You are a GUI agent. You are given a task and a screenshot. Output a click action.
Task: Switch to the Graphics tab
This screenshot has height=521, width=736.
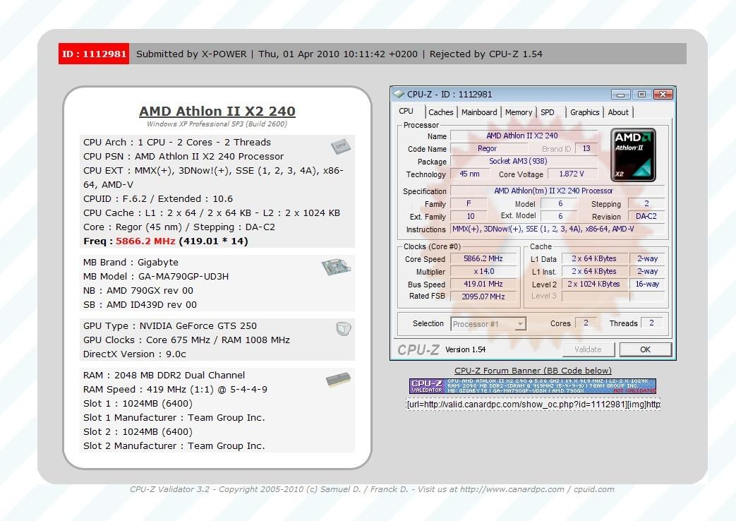coord(584,112)
